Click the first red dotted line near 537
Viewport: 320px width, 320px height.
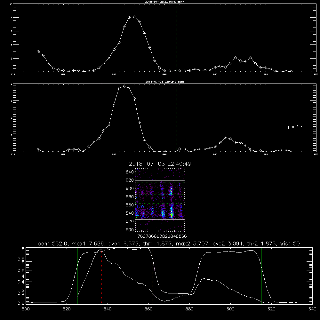coord(102,276)
